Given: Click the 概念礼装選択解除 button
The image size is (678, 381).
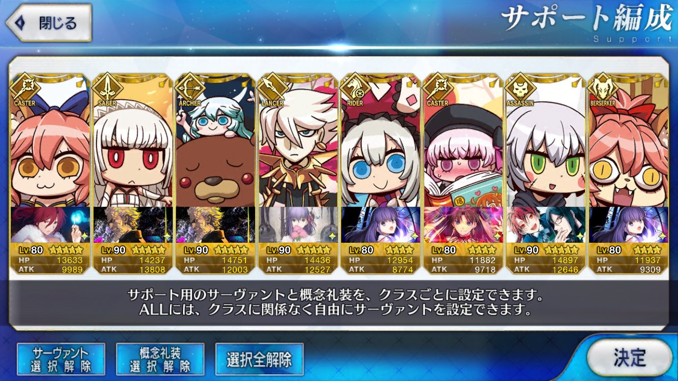Looking at the screenshot, I should [x=160, y=359].
